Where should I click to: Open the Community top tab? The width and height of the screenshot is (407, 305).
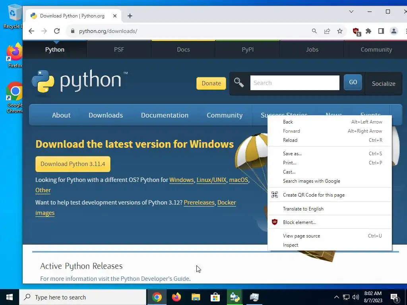(x=376, y=49)
